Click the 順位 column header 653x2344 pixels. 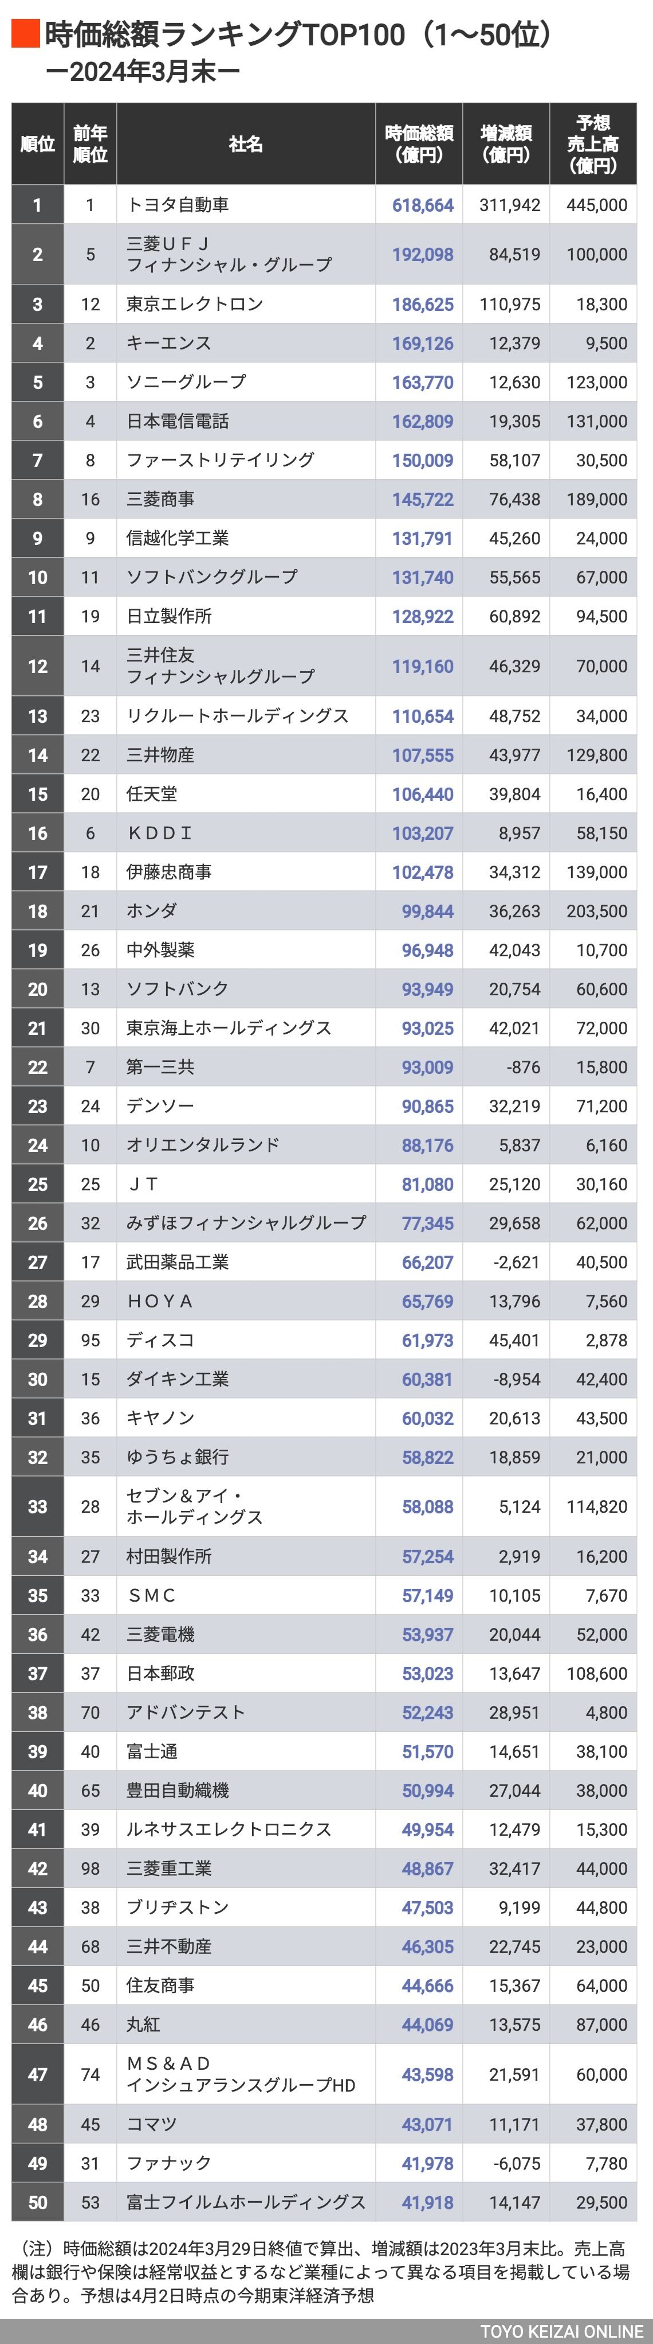pyautogui.click(x=37, y=144)
